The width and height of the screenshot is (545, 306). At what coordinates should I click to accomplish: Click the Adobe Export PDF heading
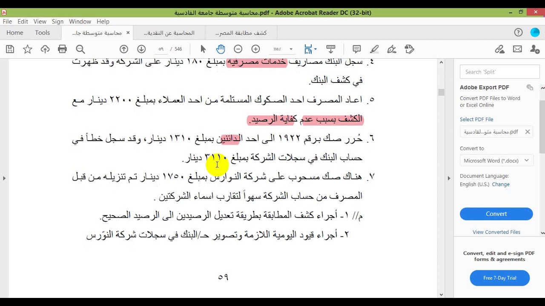pyautogui.click(x=485, y=87)
